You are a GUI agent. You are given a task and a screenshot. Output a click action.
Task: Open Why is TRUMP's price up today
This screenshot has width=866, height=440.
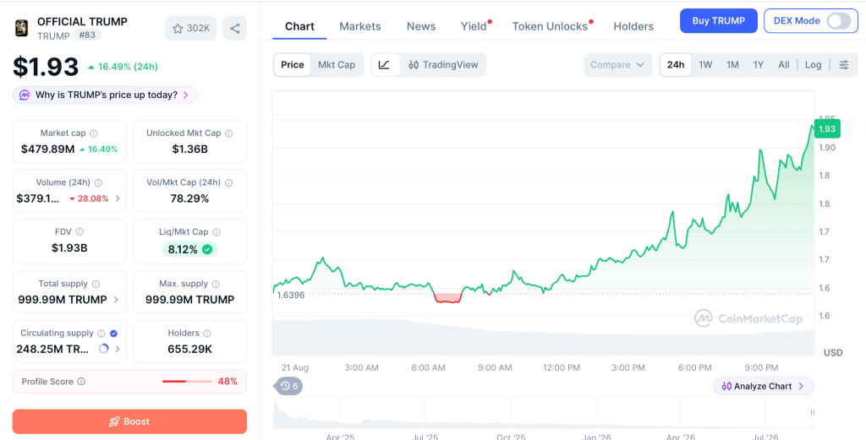[105, 95]
